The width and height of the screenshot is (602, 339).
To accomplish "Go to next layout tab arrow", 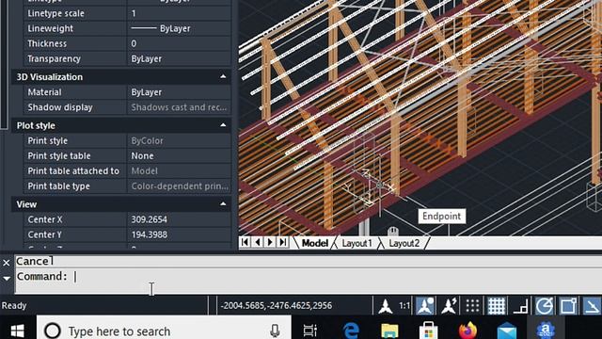I will pyautogui.click(x=270, y=242).
